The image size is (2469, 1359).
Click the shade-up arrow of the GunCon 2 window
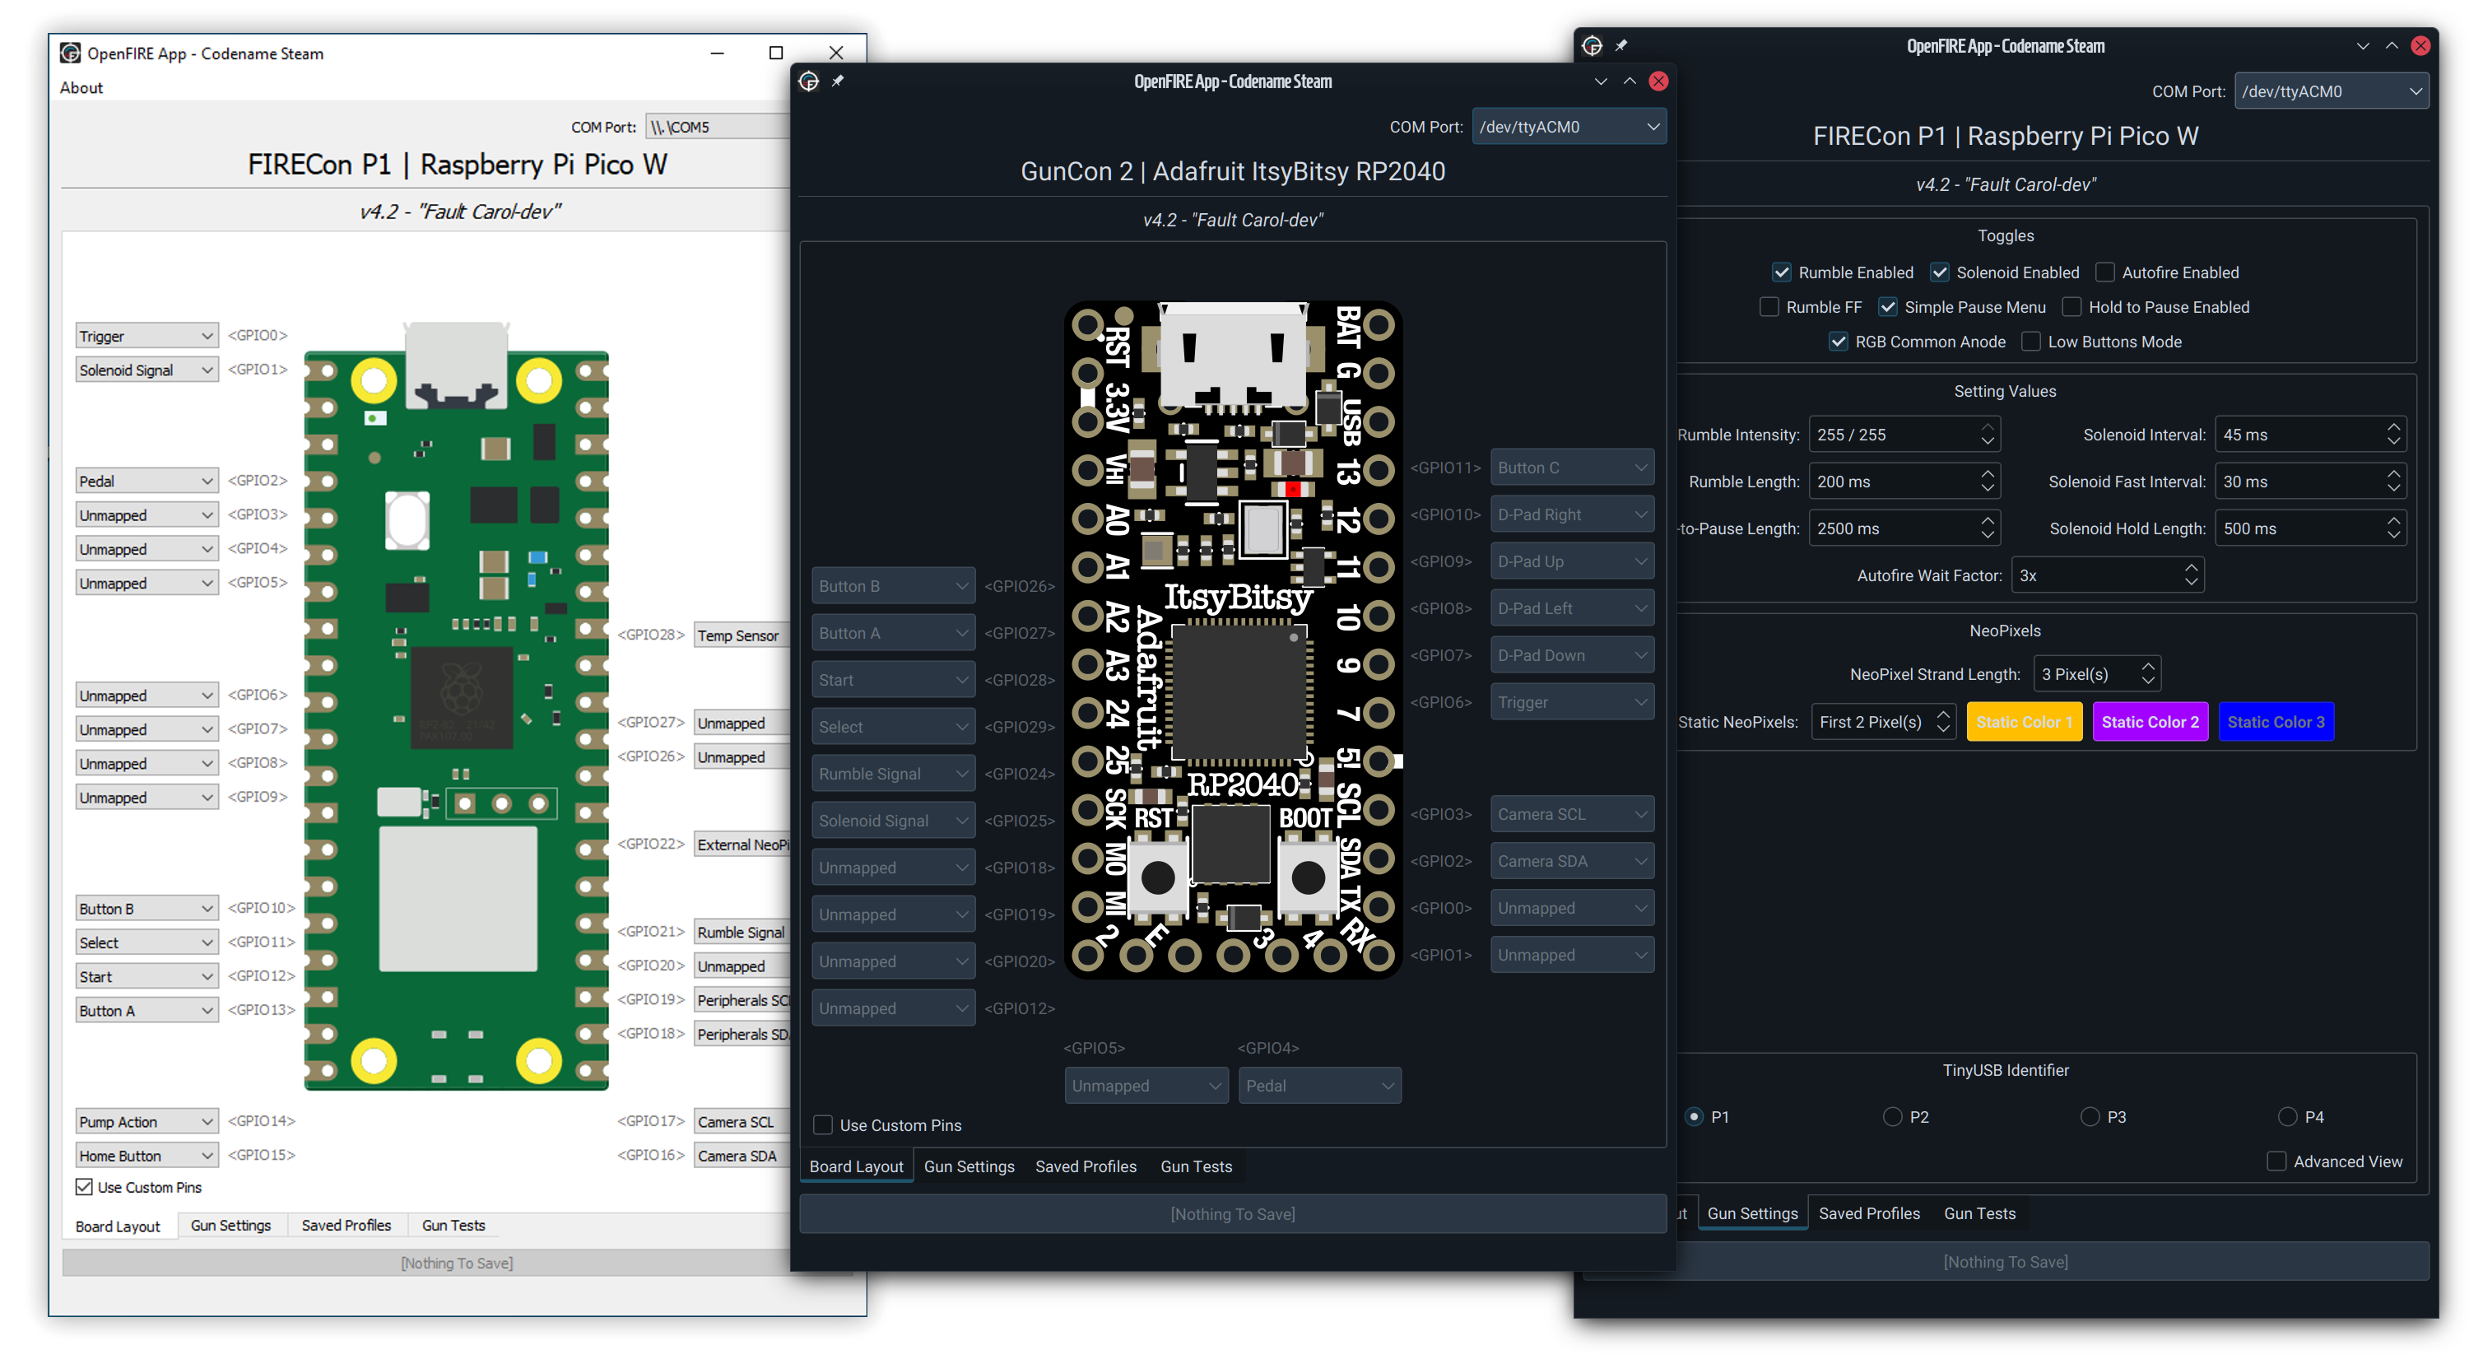point(1630,81)
